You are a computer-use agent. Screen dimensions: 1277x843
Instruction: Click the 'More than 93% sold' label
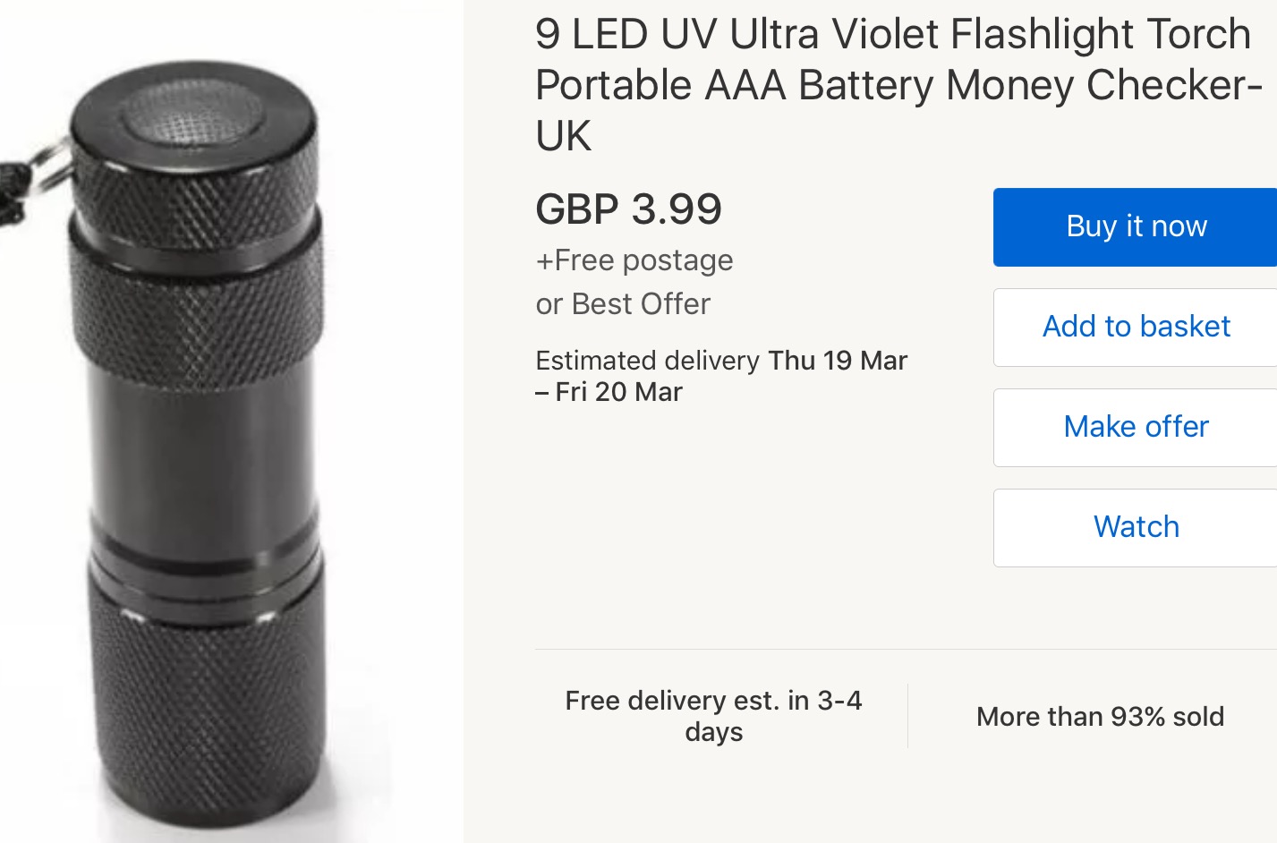click(1100, 717)
